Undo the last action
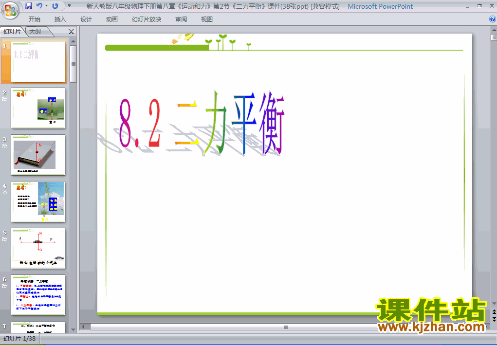Image resolution: width=497 pixels, height=345 pixels. pos(39,6)
